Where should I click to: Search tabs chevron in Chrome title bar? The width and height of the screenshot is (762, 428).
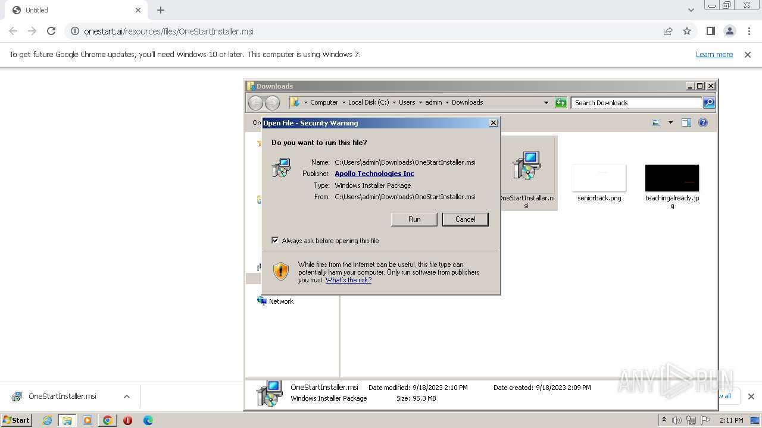(x=691, y=10)
